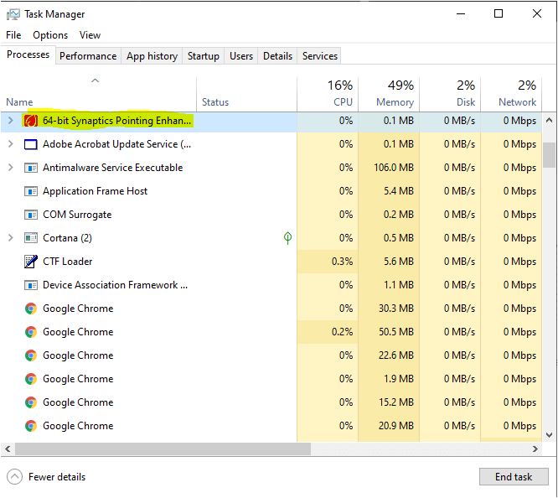Click the Fewer details label
The width and height of the screenshot is (558, 498).
coord(57,477)
